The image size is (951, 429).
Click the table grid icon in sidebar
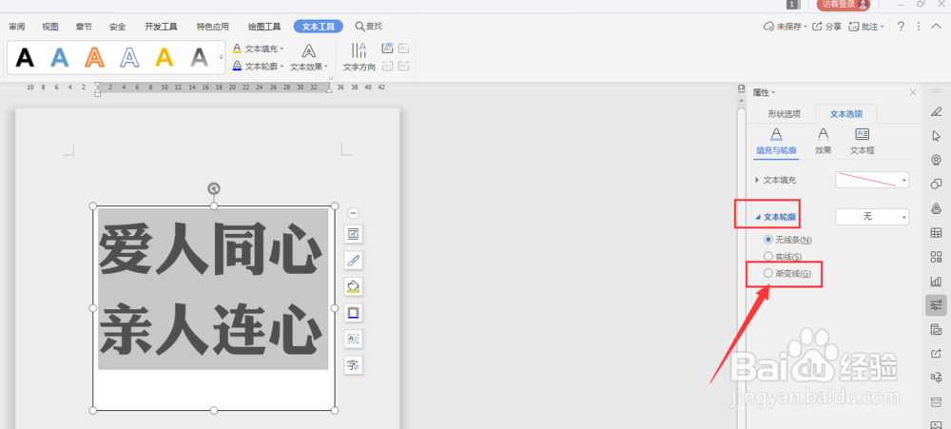coord(936,232)
